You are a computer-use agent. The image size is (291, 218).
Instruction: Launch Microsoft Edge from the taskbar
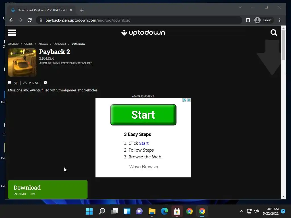(165, 211)
